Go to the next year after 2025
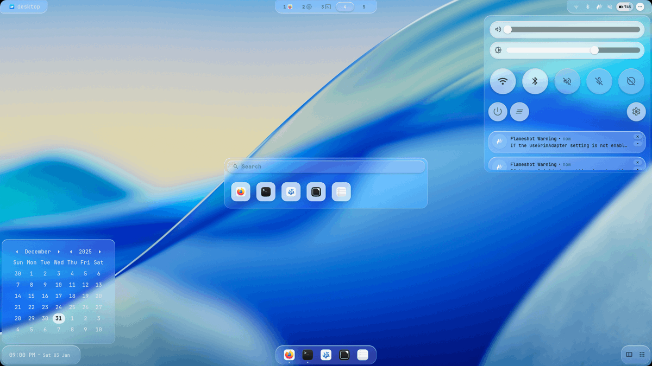Screen dimensions: 652x366 (100, 252)
